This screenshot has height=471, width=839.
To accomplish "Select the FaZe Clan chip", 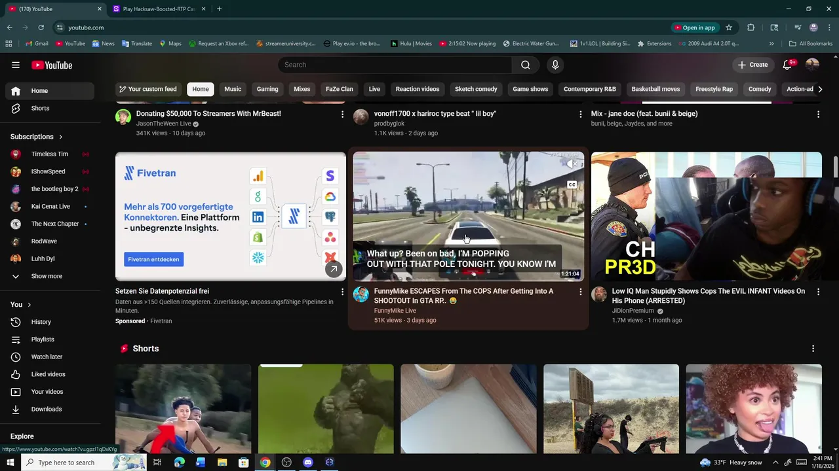I will coord(340,89).
